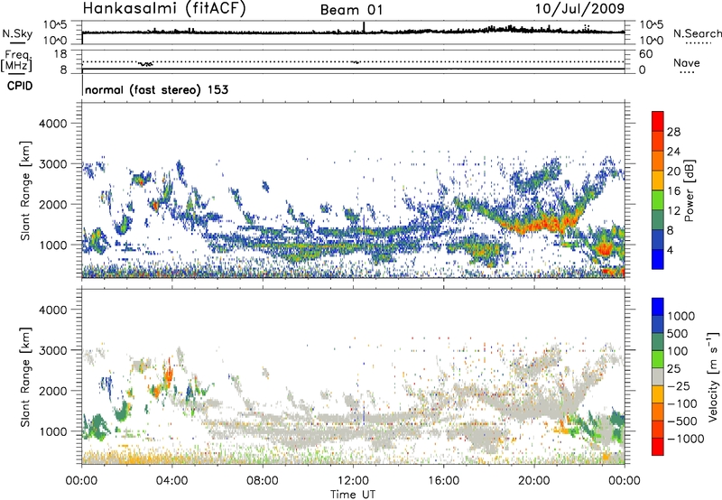Pick the bright blue bottom power colorbar swatch
Screen dimensions: 722x500
pyautogui.click(x=658, y=260)
